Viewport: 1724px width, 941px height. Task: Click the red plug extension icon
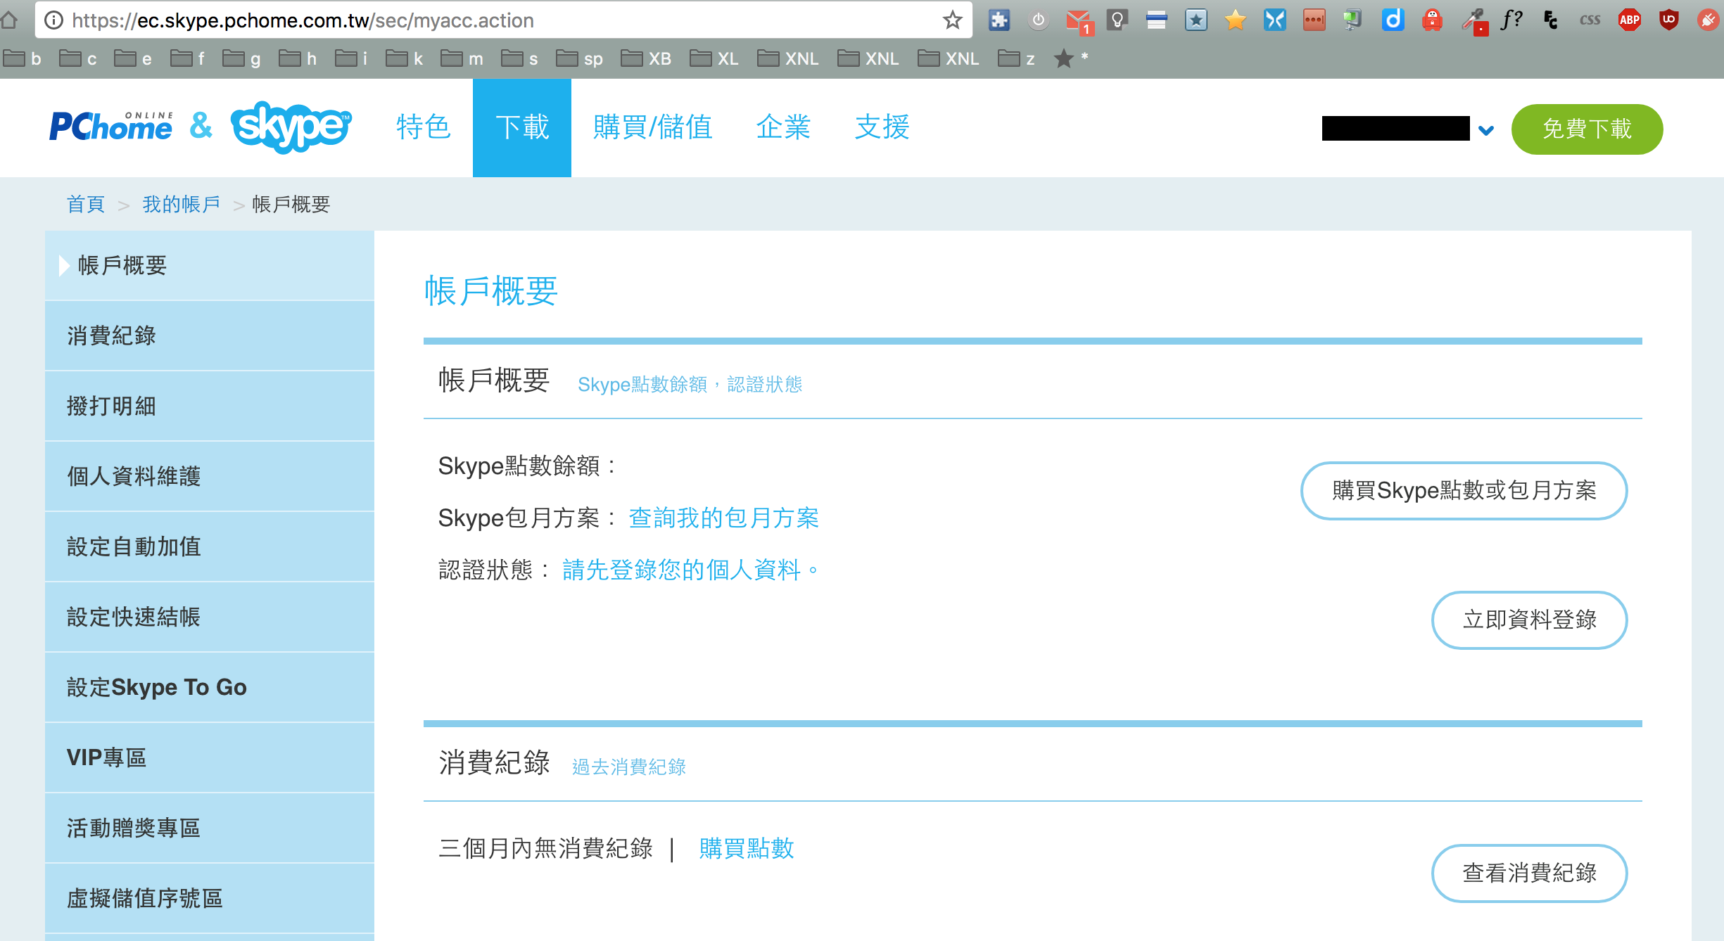(x=1708, y=20)
